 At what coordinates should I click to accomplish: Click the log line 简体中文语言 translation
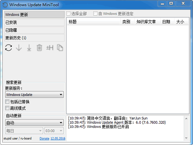pyautogui.click(x=108, y=118)
